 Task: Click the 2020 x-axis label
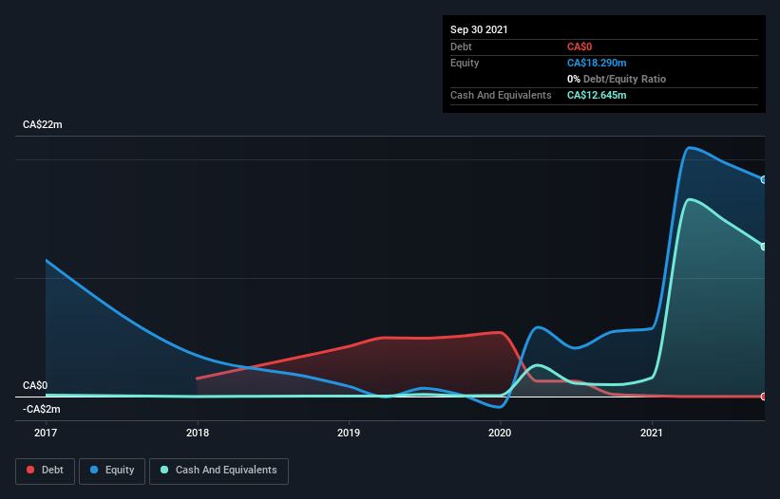click(500, 433)
